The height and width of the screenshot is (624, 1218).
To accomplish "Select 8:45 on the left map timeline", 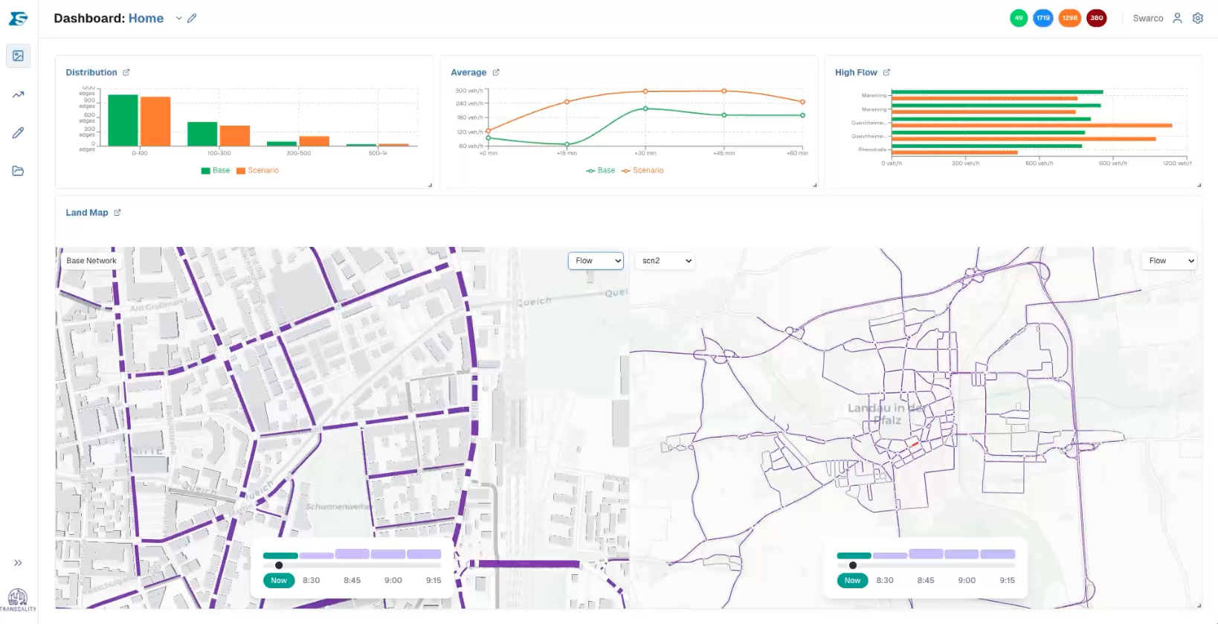I will click(x=352, y=580).
